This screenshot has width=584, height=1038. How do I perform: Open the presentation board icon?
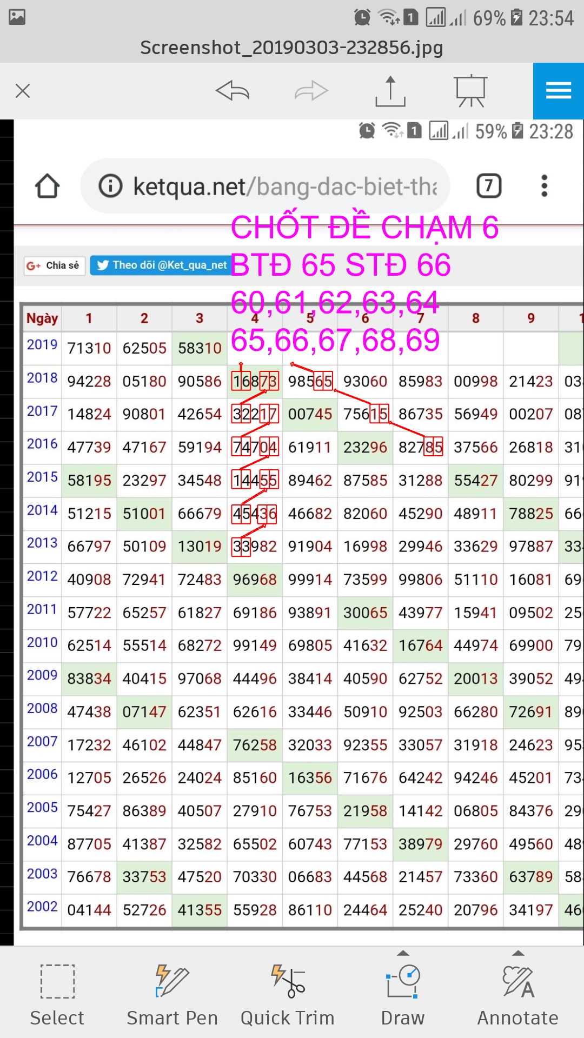coord(470,91)
